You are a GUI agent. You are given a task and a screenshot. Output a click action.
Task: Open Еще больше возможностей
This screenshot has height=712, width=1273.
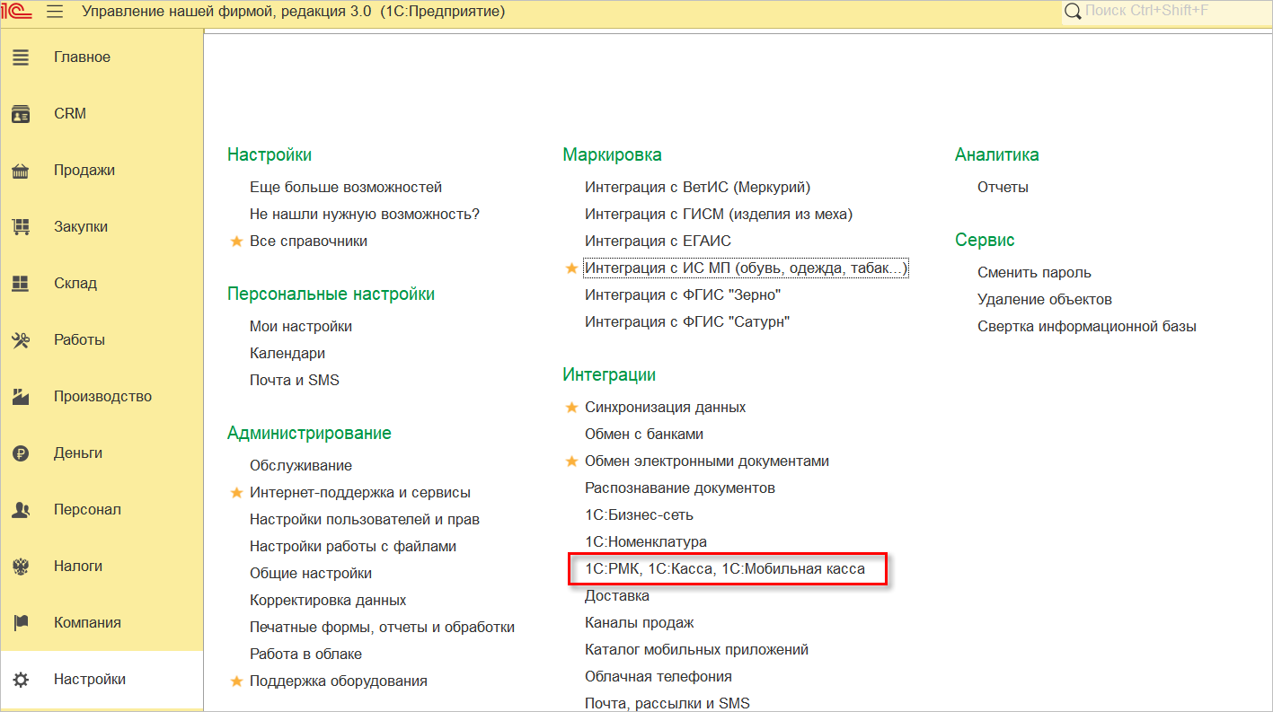click(x=346, y=188)
